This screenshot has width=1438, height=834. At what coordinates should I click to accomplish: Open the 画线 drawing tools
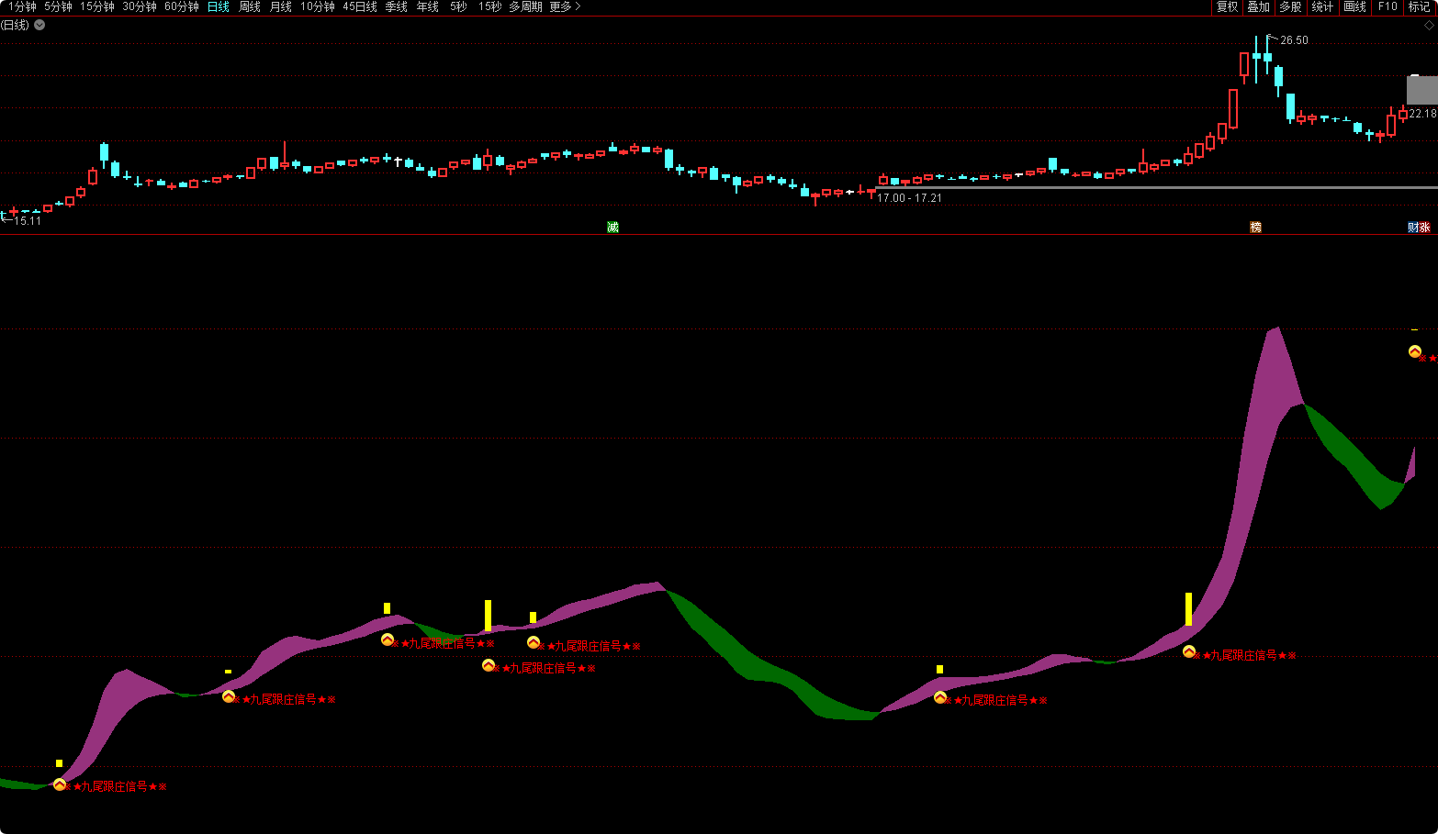point(1354,7)
